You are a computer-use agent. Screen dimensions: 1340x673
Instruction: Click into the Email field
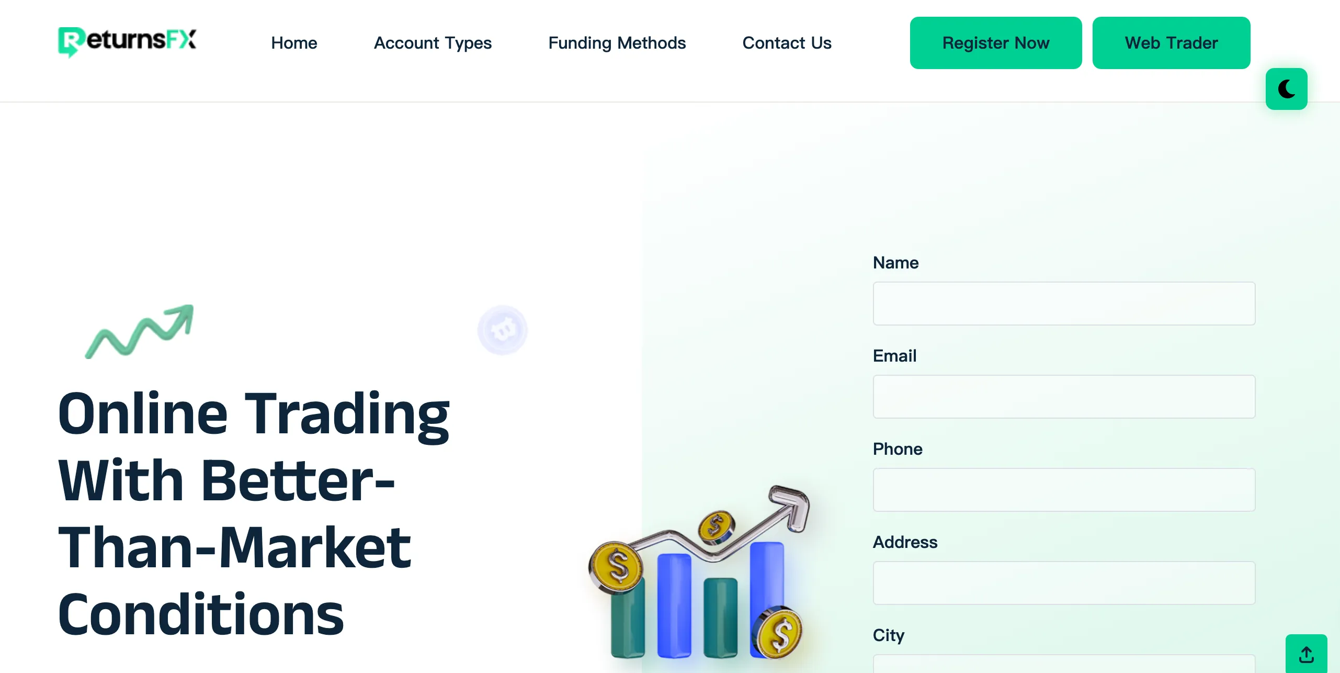point(1064,397)
